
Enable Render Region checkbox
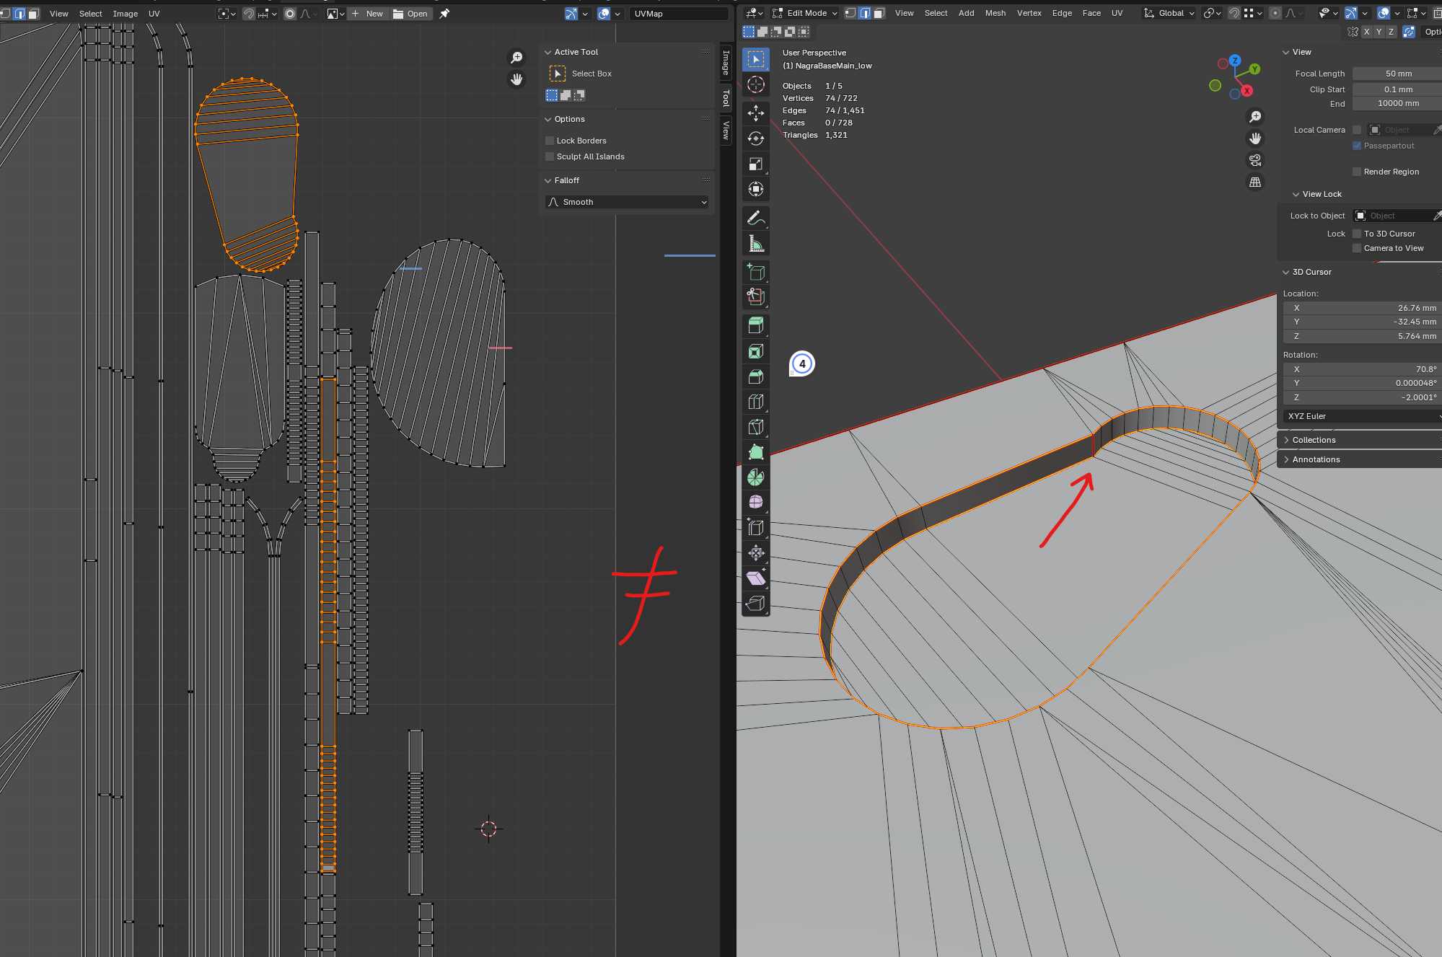click(x=1357, y=172)
